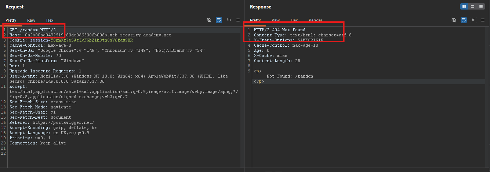Open the hamburger options menu in Request panel
490x172 pixels.
(238, 20)
